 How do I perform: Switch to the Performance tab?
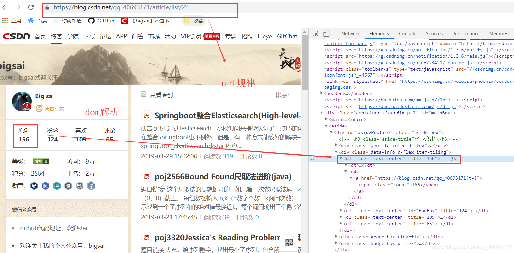(466, 33)
